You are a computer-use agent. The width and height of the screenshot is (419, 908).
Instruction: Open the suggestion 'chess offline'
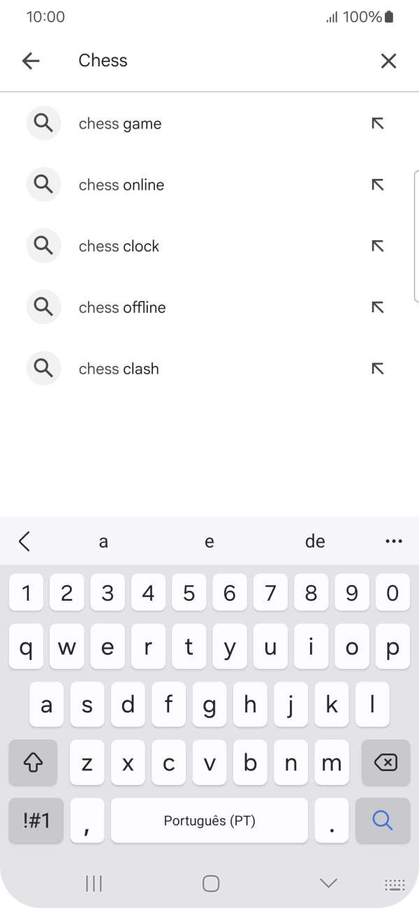point(122,307)
